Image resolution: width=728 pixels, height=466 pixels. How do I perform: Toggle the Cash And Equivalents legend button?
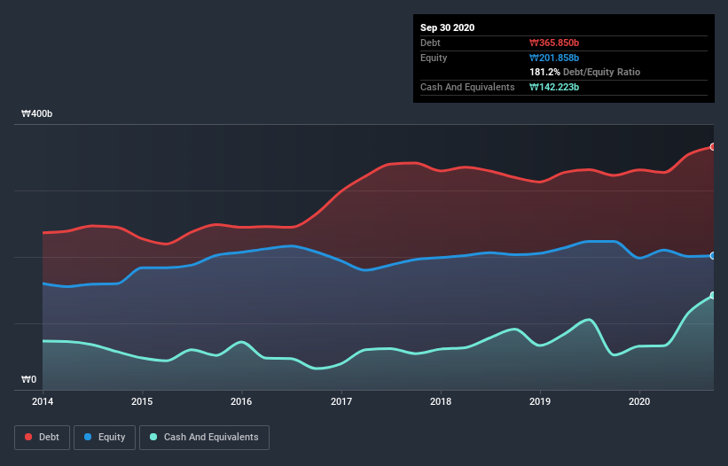[x=204, y=438]
